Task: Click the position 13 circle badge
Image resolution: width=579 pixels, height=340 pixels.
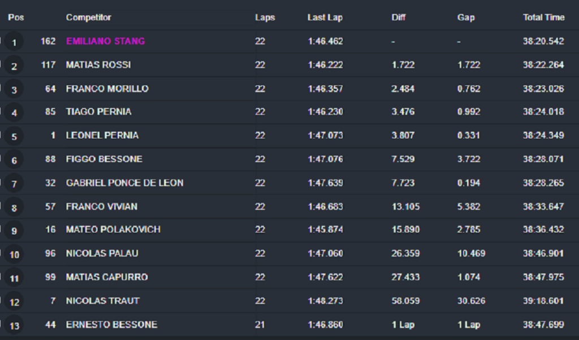Action: click(14, 325)
